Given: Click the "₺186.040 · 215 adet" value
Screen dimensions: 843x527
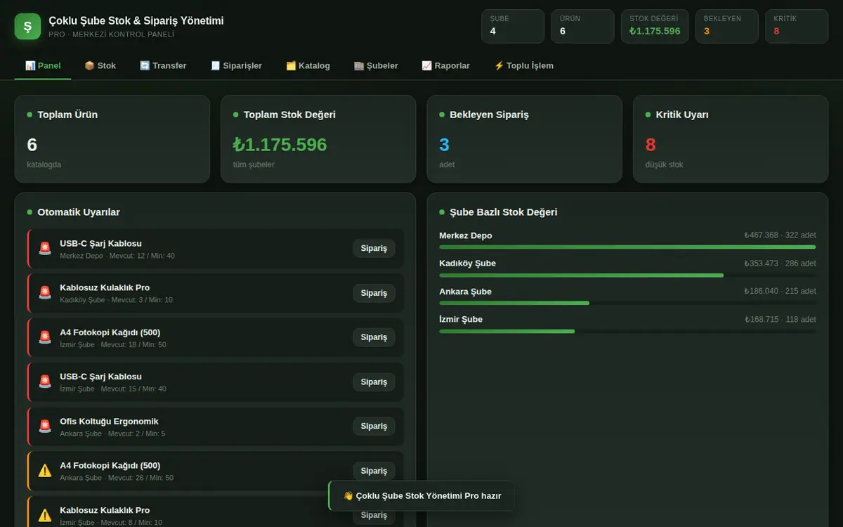Looking at the screenshot, I should pyautogui.click(x=780, y=291).
